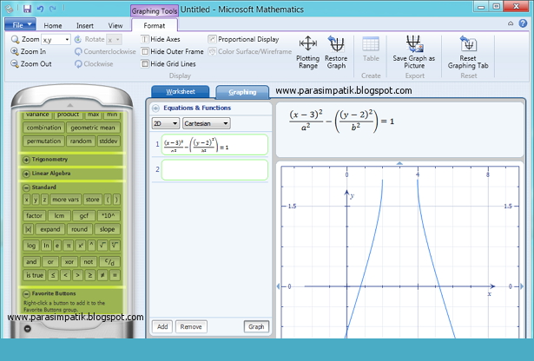This screenshot has height=361, width=534.
Task: Click the slope calculator button
Action: [x=108, y=229]
